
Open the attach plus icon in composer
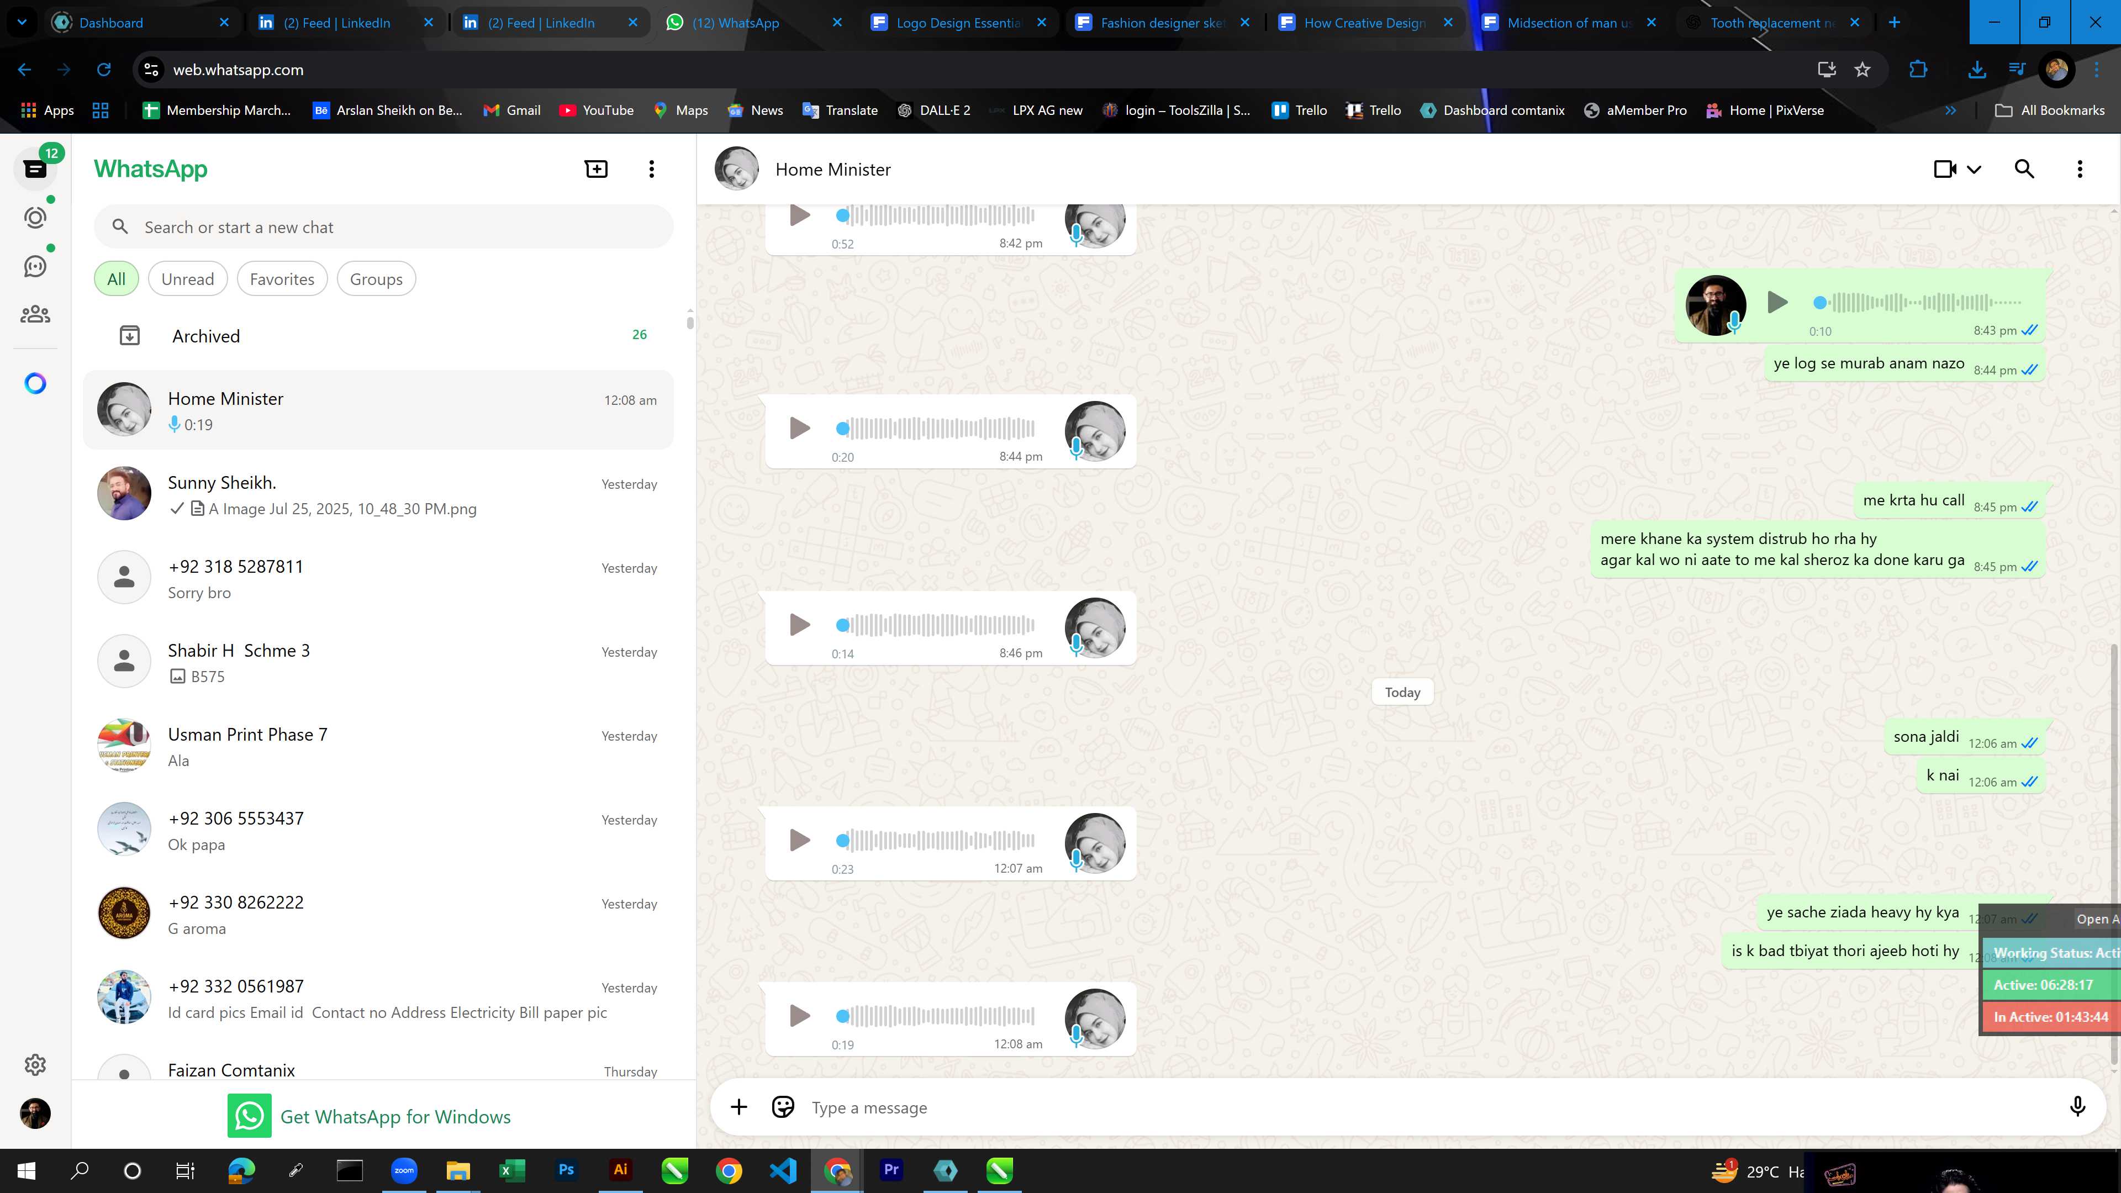(738, 1107)
